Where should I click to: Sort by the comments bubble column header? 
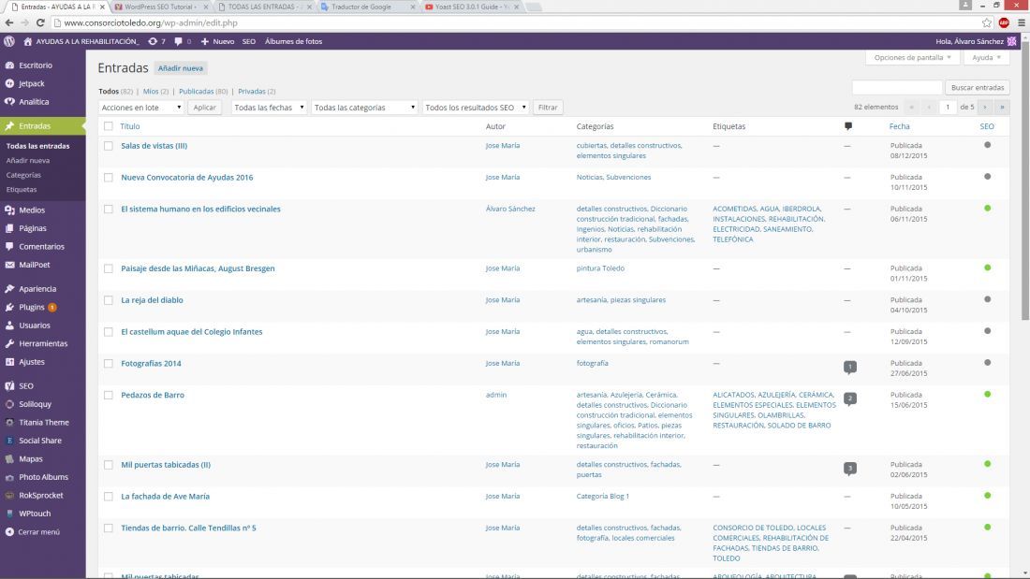pos(848,126)
